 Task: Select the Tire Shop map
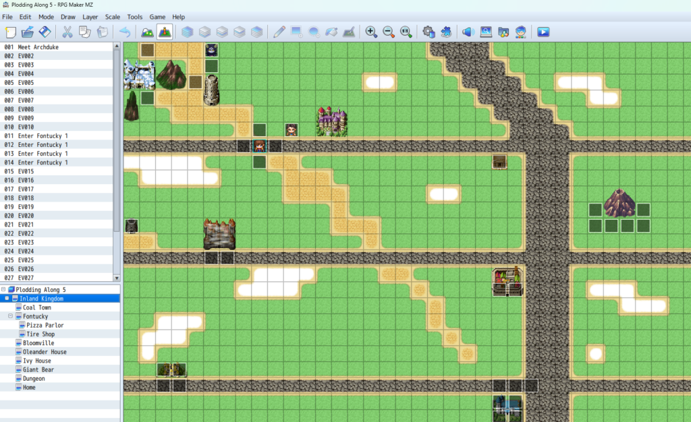(x=40, y=334)
